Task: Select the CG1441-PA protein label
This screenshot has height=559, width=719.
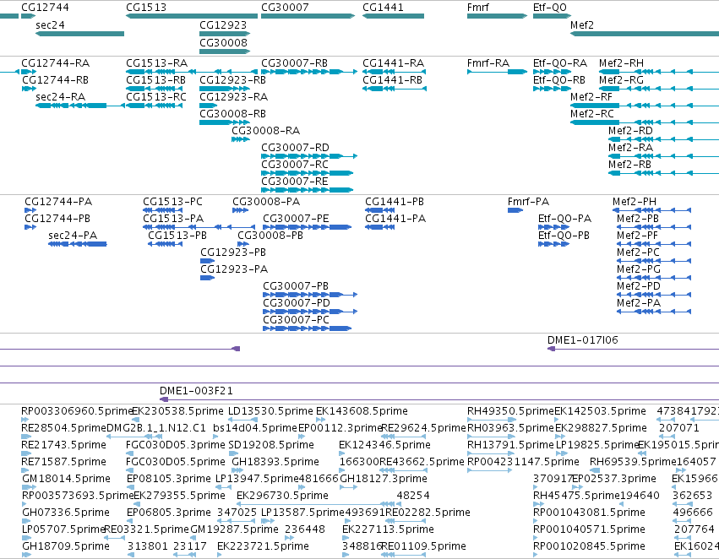Action: (x=395, y=218)
